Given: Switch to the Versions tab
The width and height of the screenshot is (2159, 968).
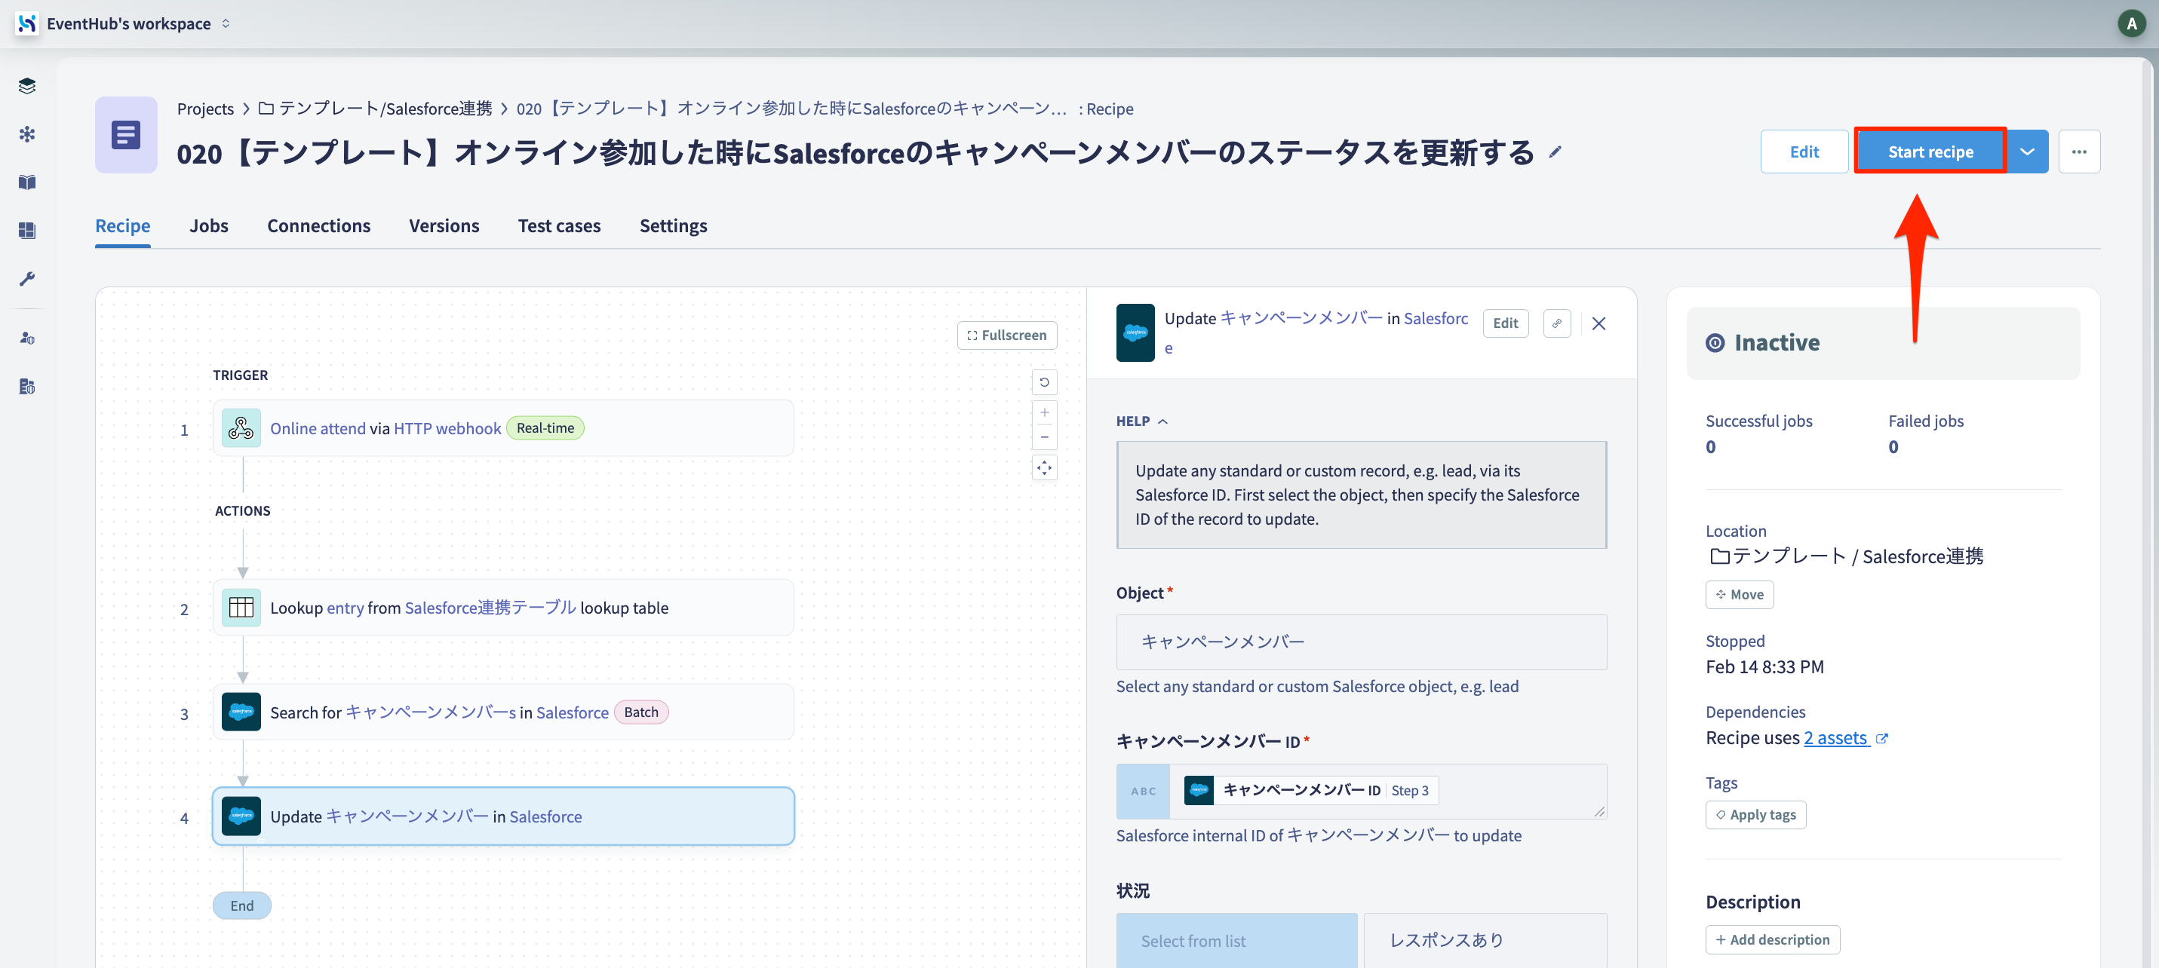Looking at the screenshot, I should pyautogui.click(x=444, y=226).
